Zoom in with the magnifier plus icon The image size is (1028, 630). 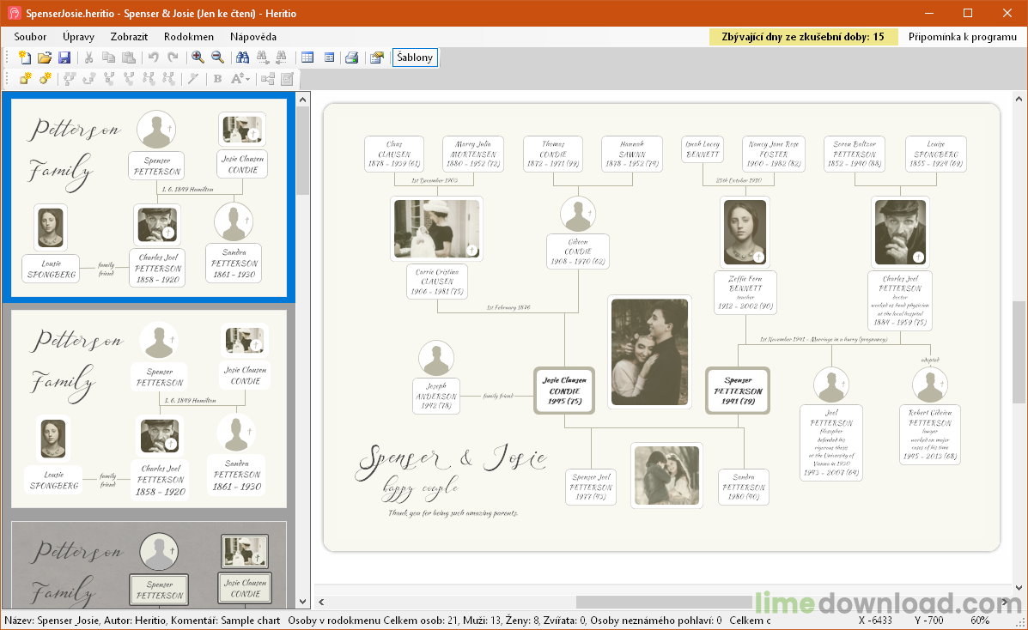pos(198,58)
